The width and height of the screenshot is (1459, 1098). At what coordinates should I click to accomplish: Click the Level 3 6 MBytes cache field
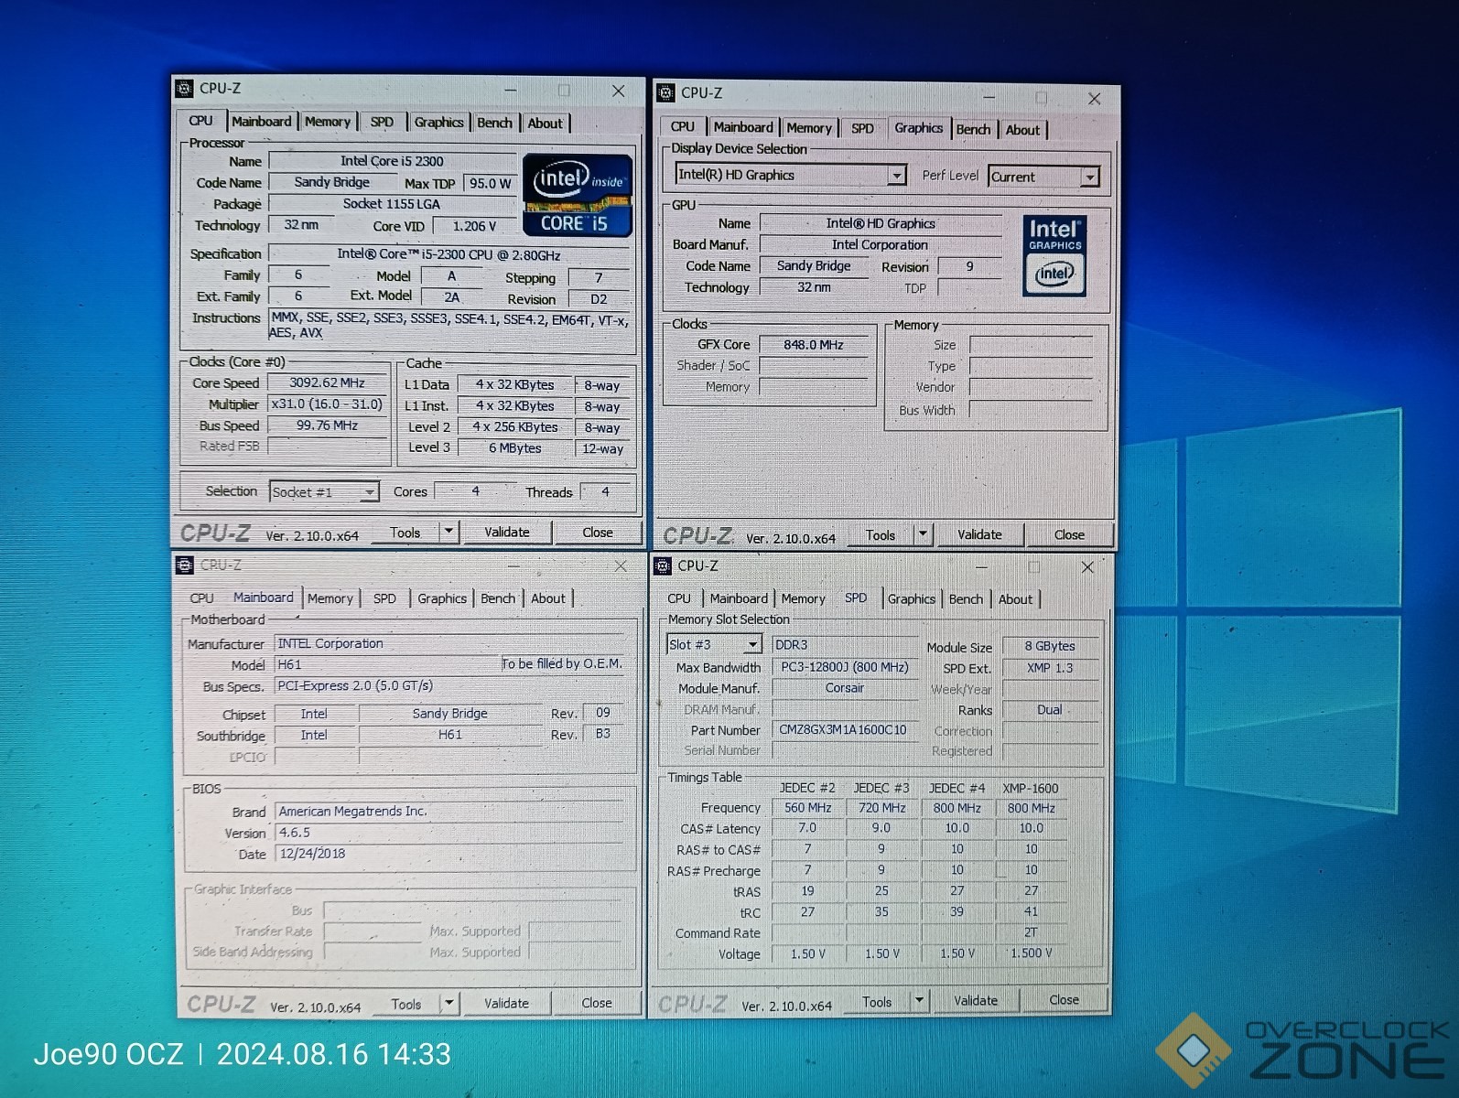515,448
